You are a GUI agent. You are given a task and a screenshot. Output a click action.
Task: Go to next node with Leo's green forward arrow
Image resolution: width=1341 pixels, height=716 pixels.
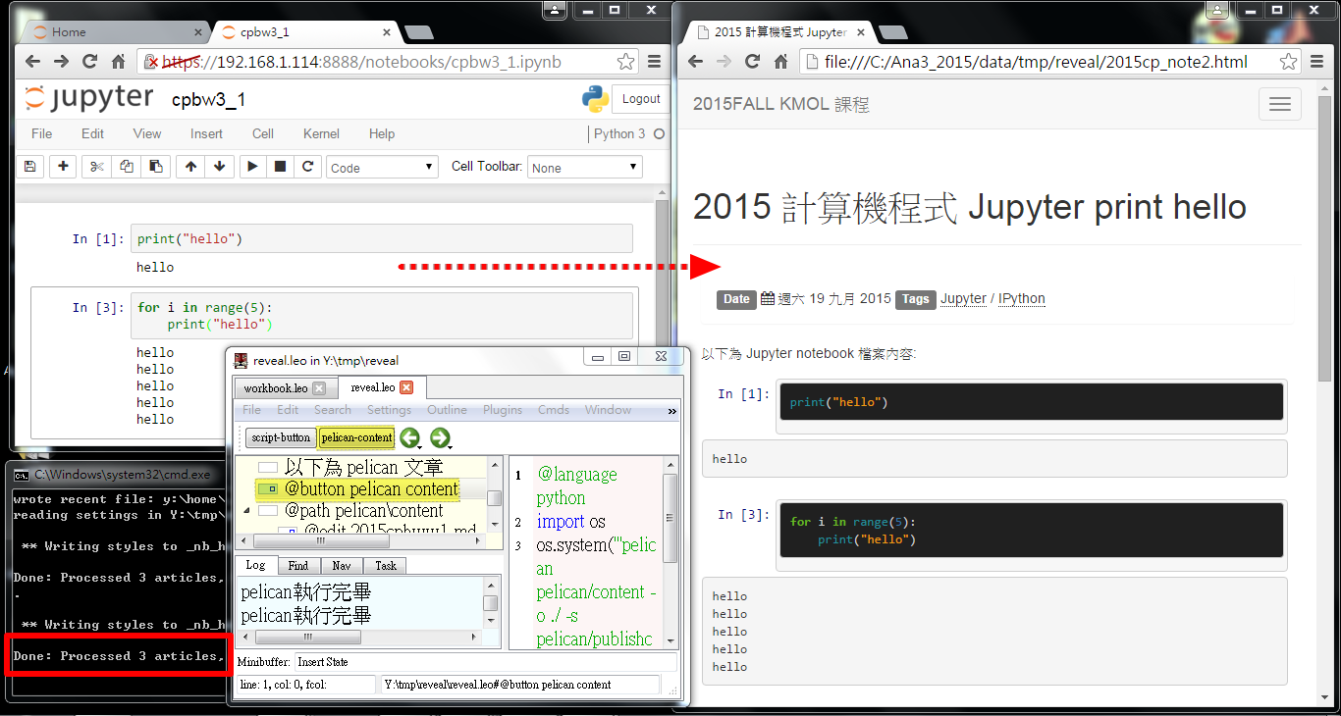pos(441,437)
